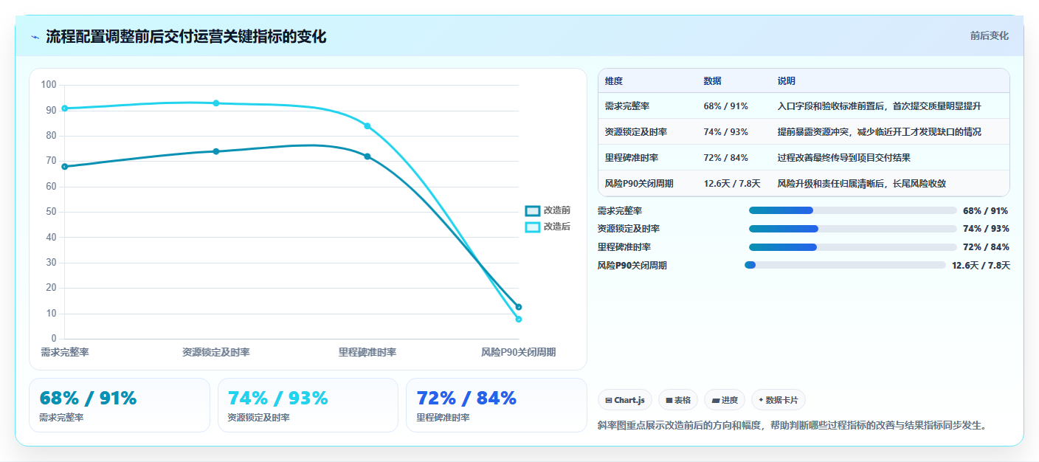The height and width of the screenshot is (462, 1039).
Task: Select the 数据卡片 tag chip
Action: (779, 400)
